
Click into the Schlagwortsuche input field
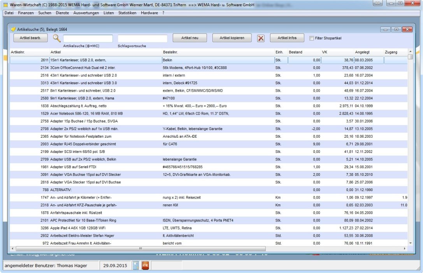(x=142, y=39)
